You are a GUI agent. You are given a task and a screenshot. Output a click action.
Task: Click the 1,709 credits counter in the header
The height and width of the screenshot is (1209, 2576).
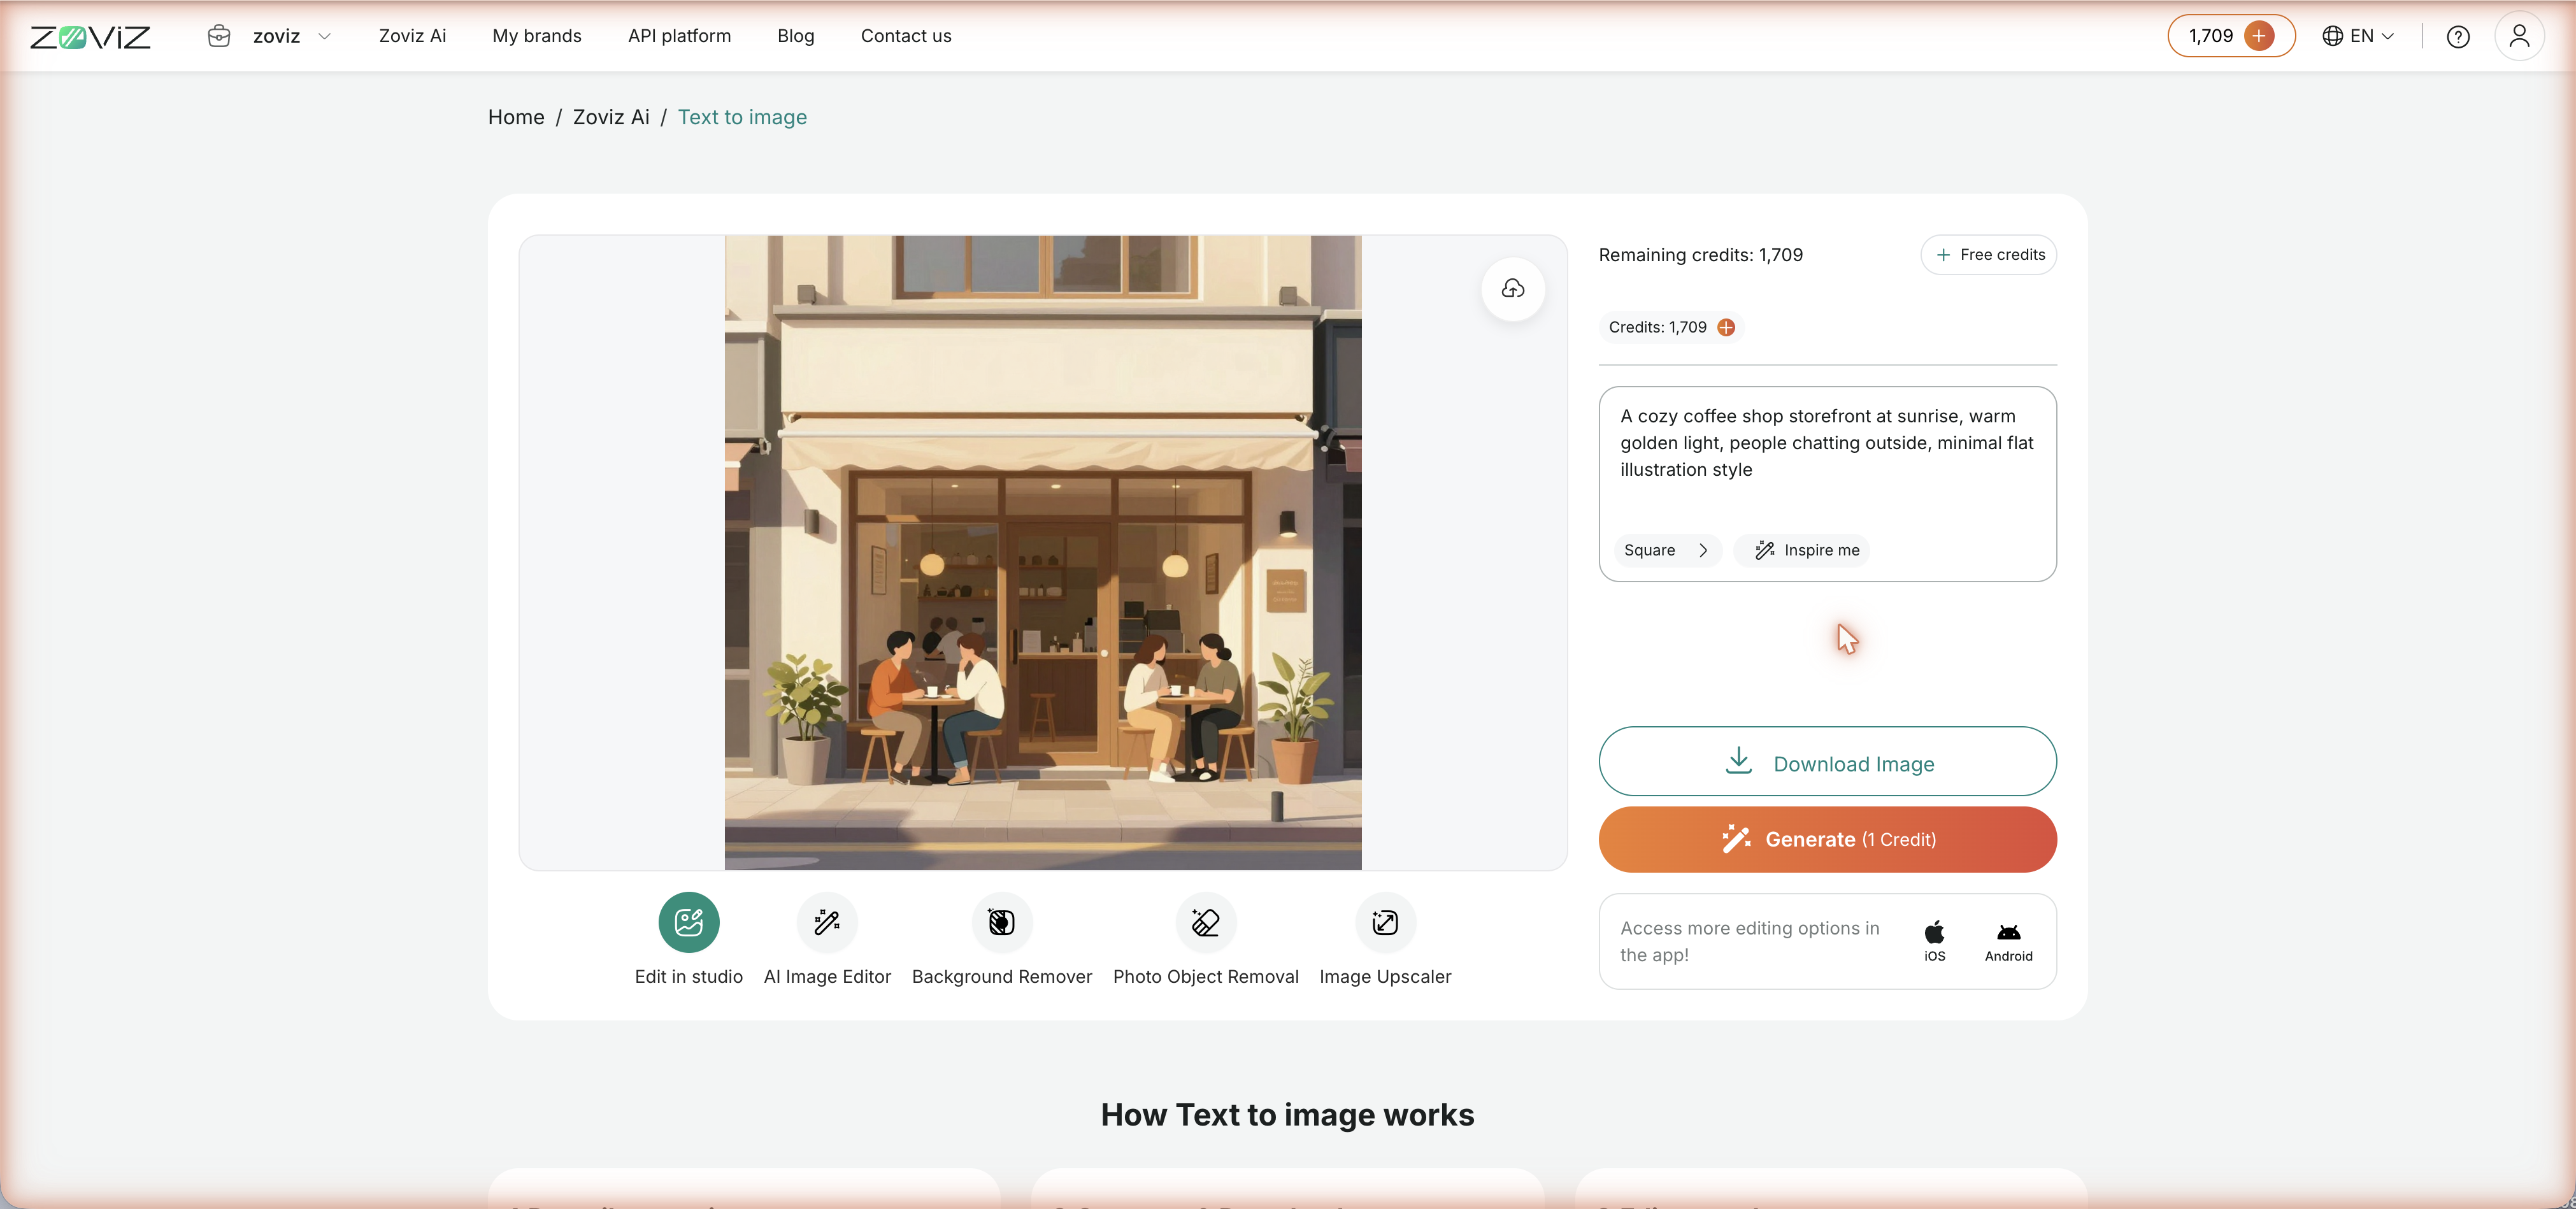coord(2211,36)
